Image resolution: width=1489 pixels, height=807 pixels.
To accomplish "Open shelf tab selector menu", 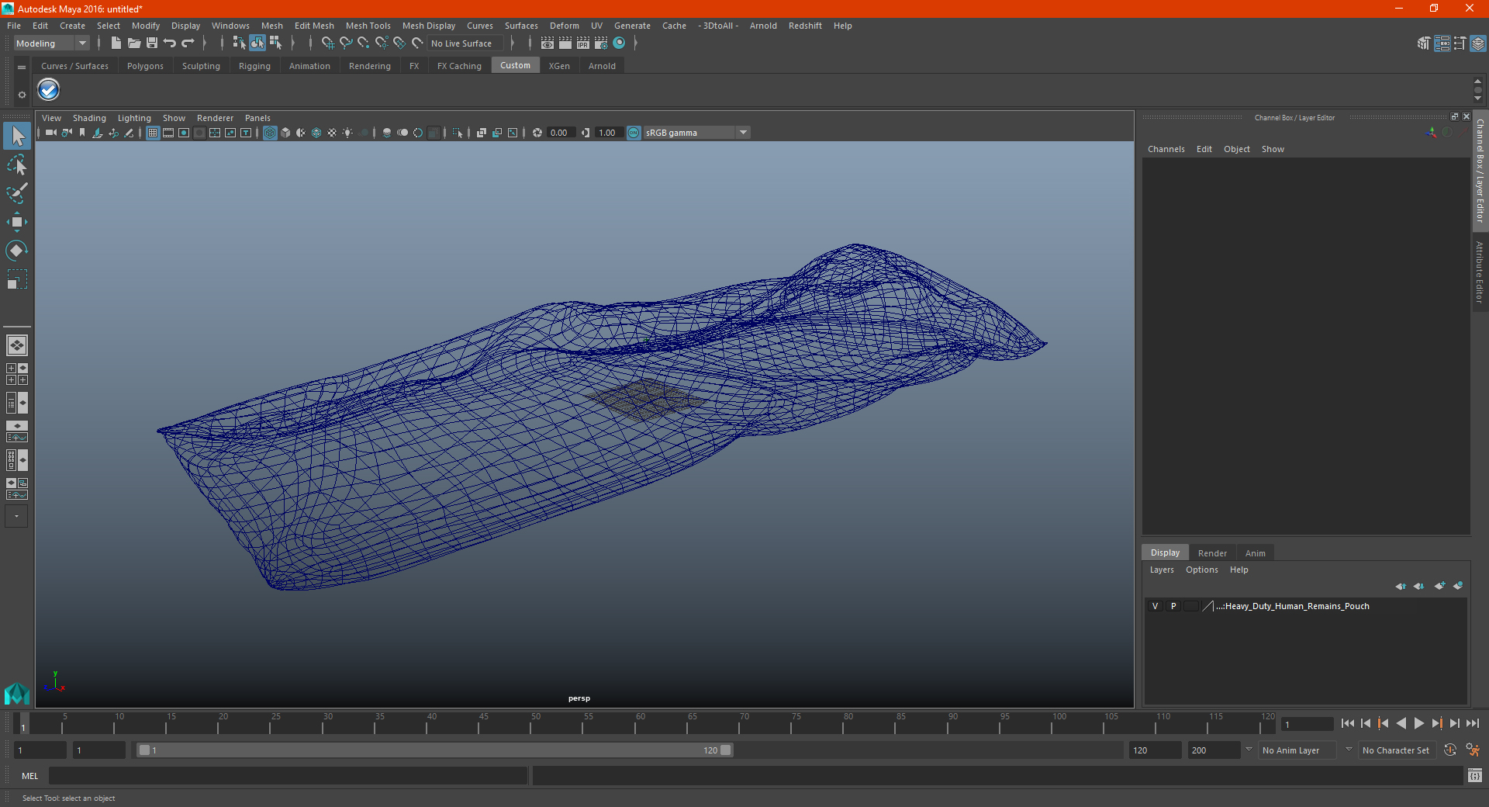I will click(22, 67).
